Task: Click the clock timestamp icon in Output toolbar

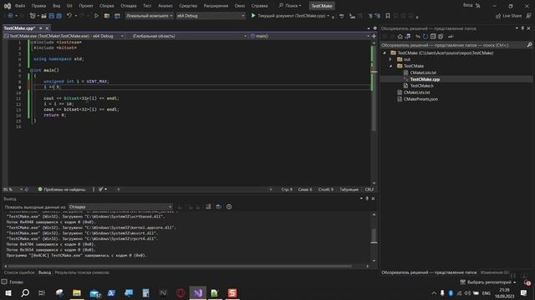Action: 229,207
